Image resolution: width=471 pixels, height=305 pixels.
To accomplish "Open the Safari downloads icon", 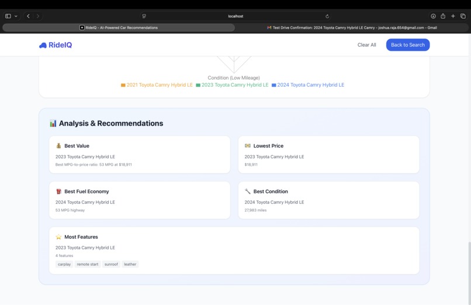I will click(433, 16).
